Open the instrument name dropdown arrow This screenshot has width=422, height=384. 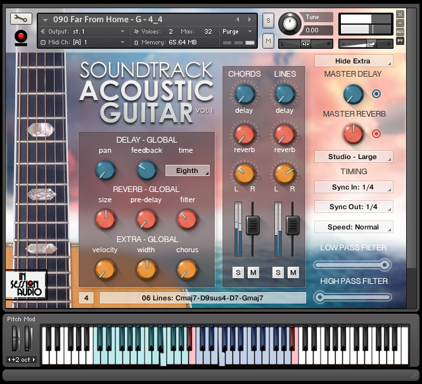45,20
